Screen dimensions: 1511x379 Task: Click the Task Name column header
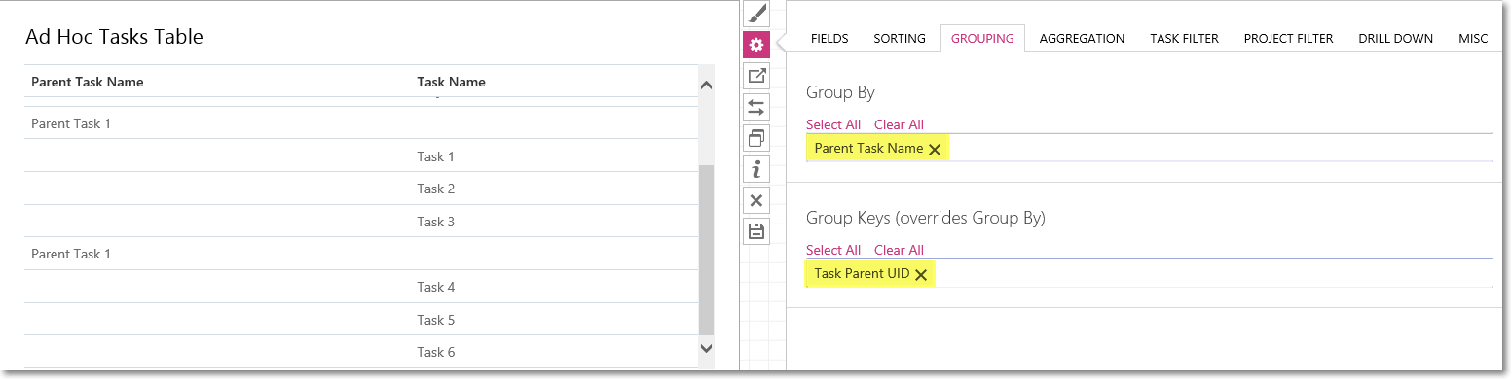[x=451, y=82]
